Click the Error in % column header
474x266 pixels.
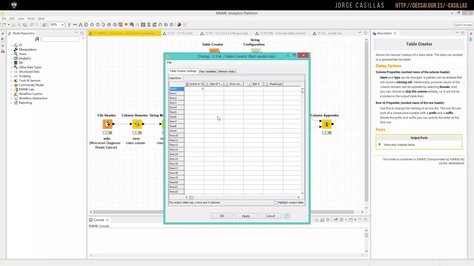194,84
